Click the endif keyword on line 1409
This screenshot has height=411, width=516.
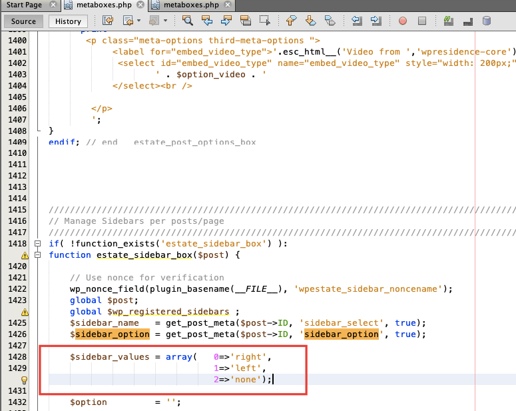point(62,142)
